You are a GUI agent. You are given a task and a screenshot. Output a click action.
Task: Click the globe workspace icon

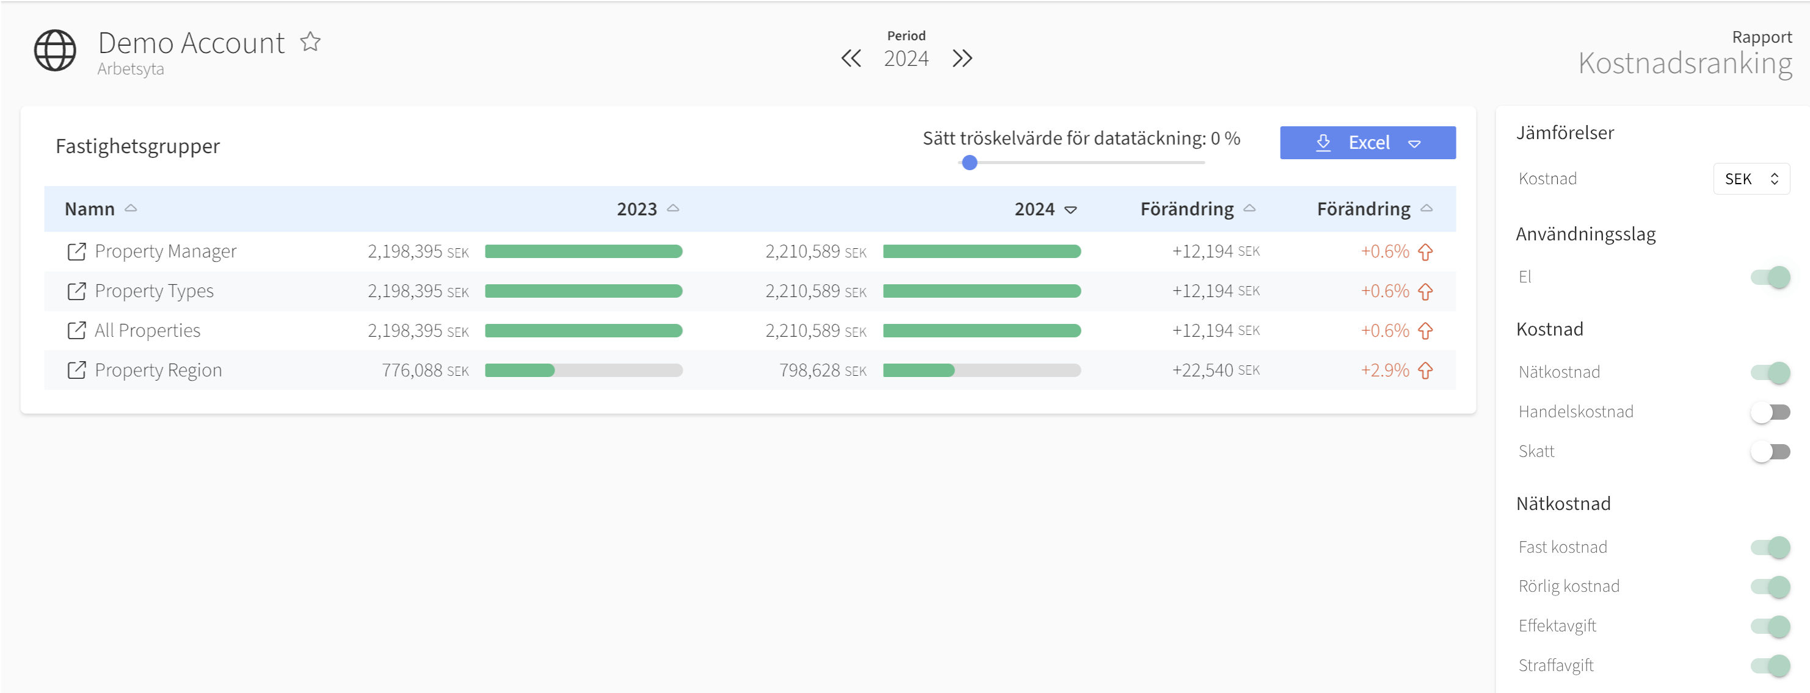[x=55, y=51]
